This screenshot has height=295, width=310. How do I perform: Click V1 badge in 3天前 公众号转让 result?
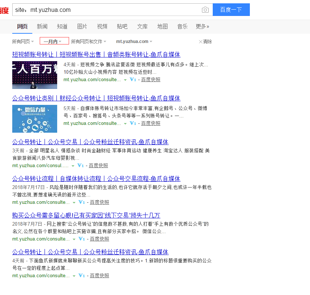(x=81, y=165)
